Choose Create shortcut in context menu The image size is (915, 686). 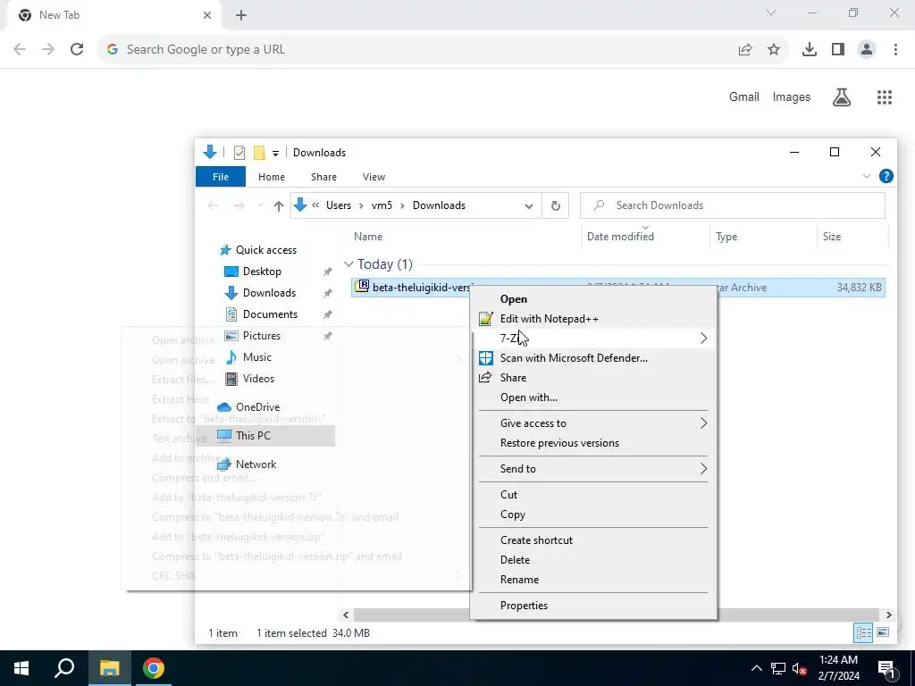pos(593,540)
